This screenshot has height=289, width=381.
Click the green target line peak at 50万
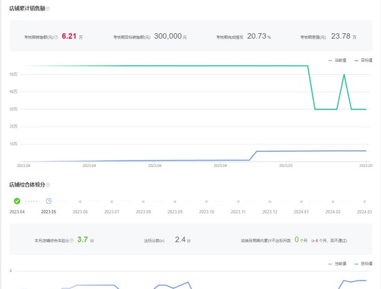[344, 75]
